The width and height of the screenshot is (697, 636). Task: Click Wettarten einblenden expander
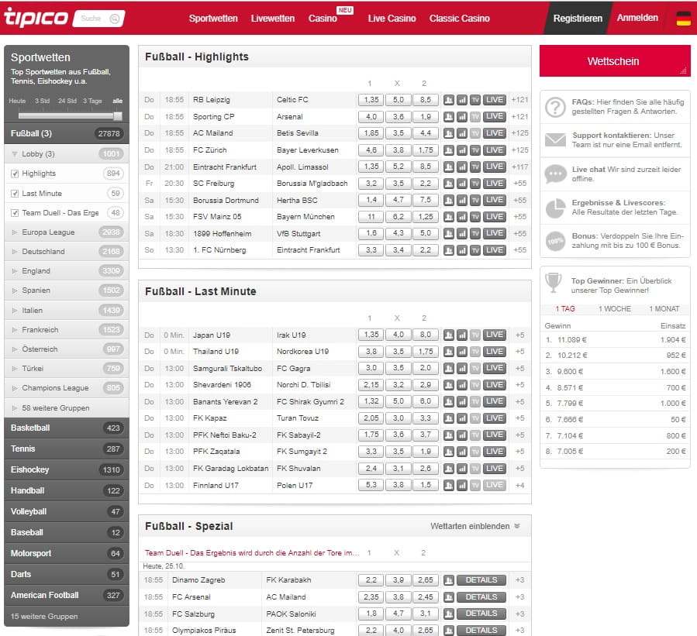(474, 526)
